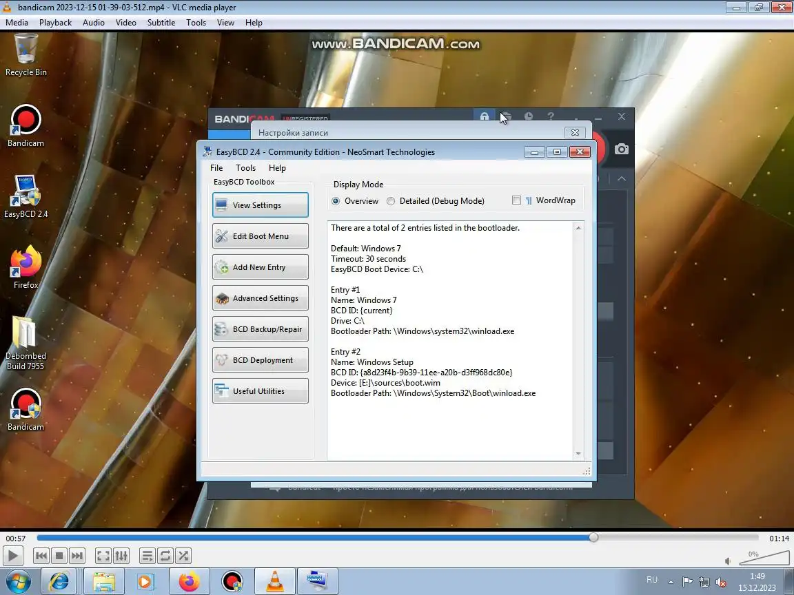Click the bootloader text scrollbar up arrow
The width and height of the screenshot is (794, 595).
(578, 228)
